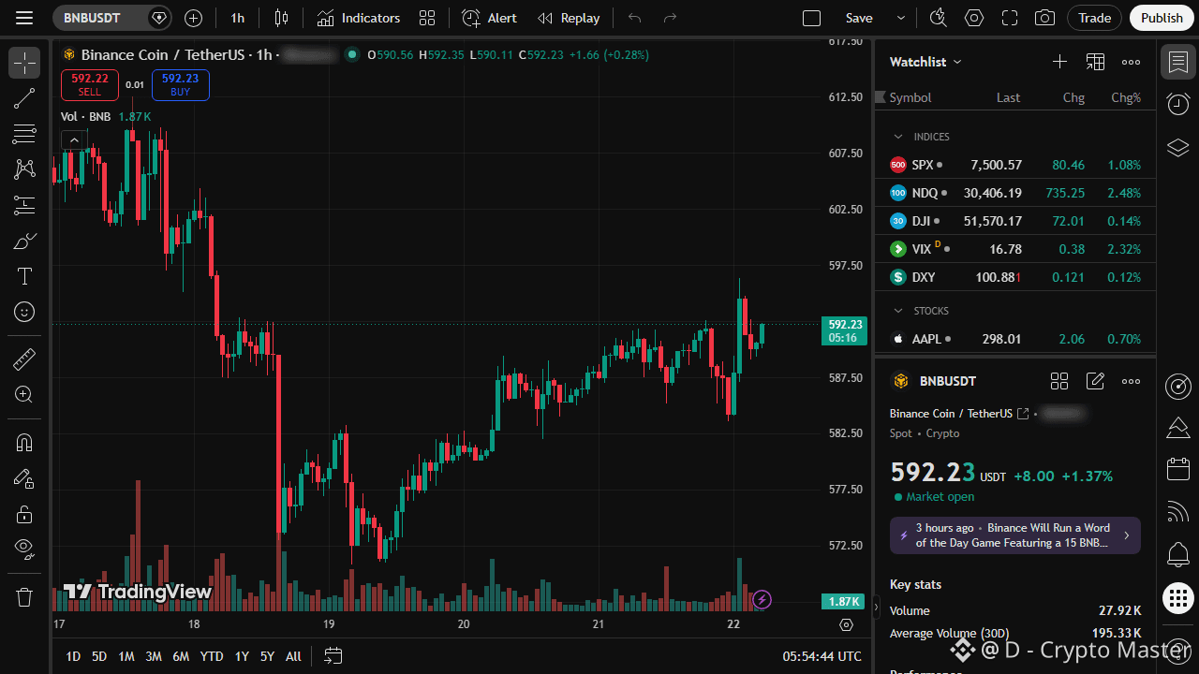The width and height of the screenshot is (1199, 674).
Task: Open the go-to-date calendar icon
Action: click(x=333, y=656)
